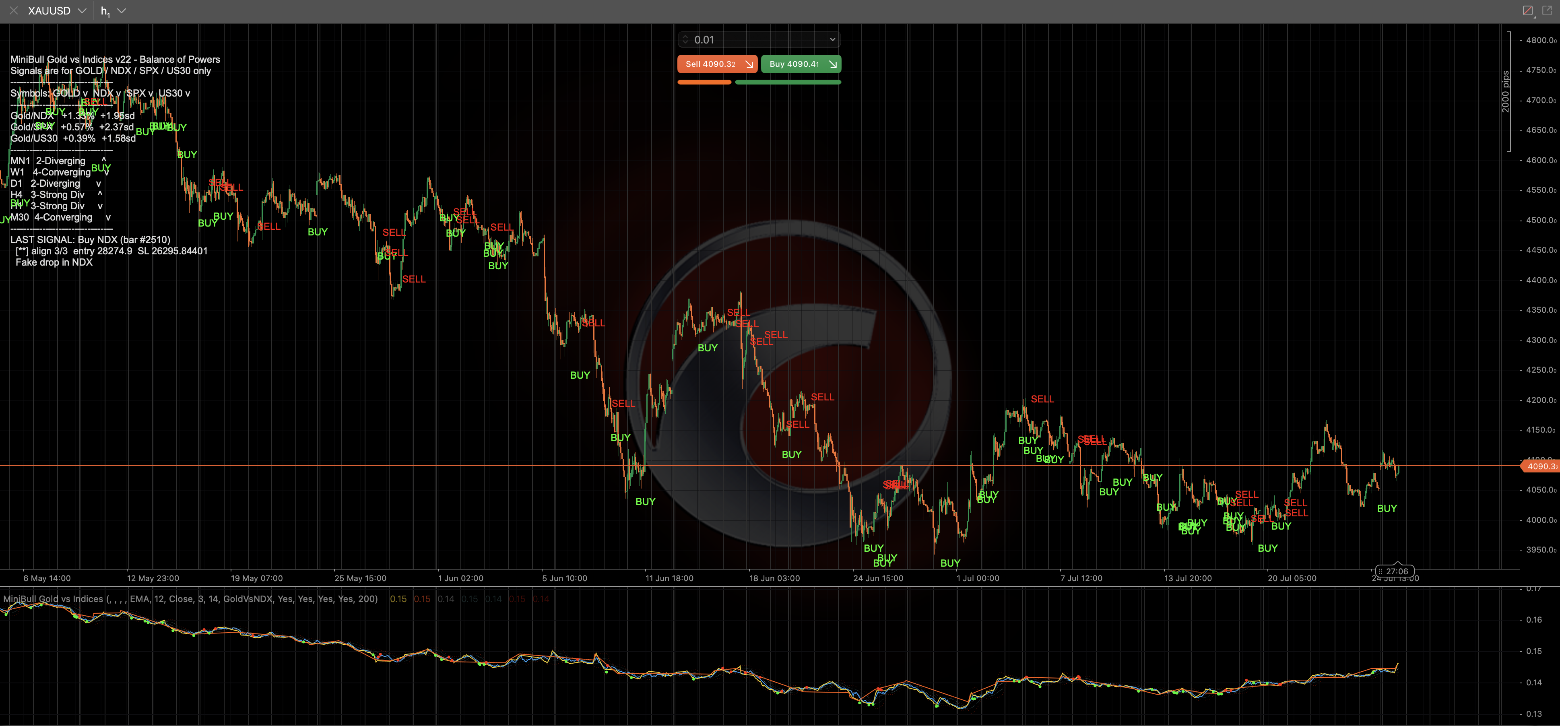Screen dimensions: 1560x726
Task: Click the 3950.00 price axis label
Action: (1541, 550)
